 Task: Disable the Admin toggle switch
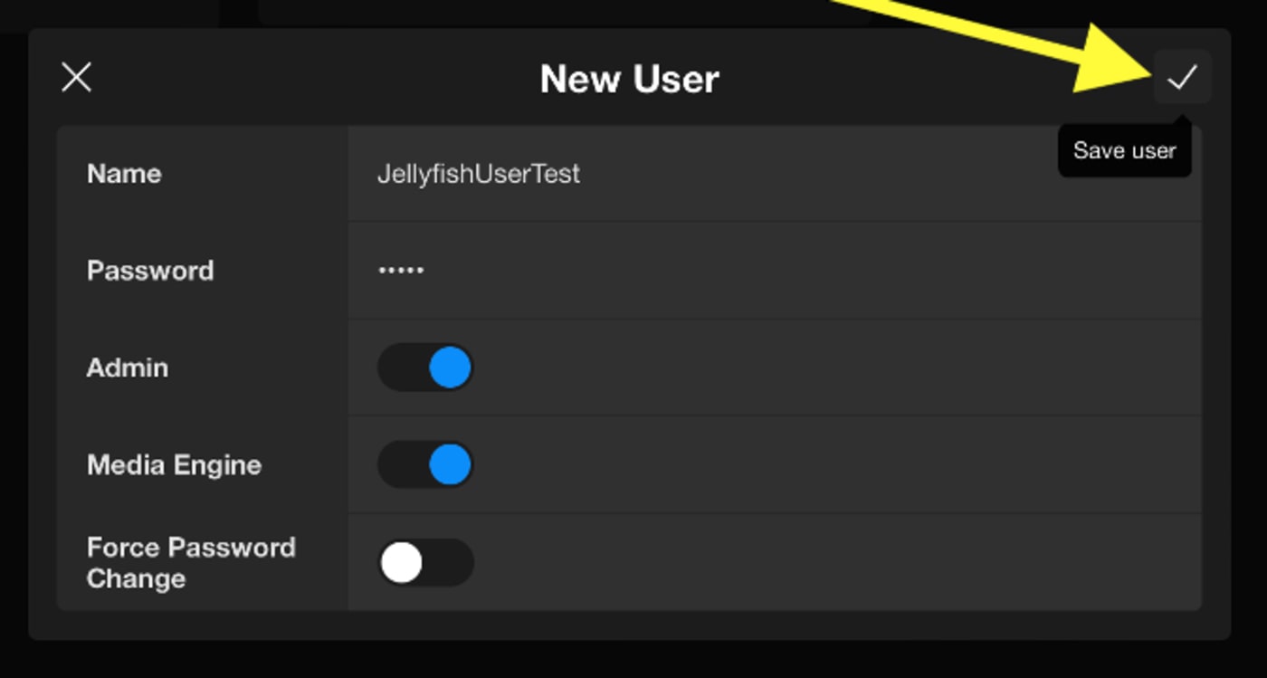425,368
